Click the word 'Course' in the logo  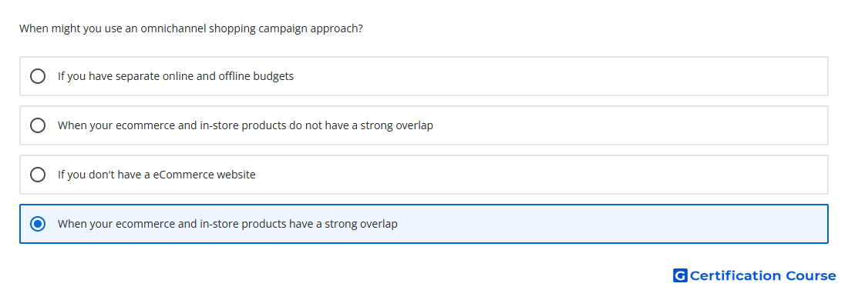811,275
